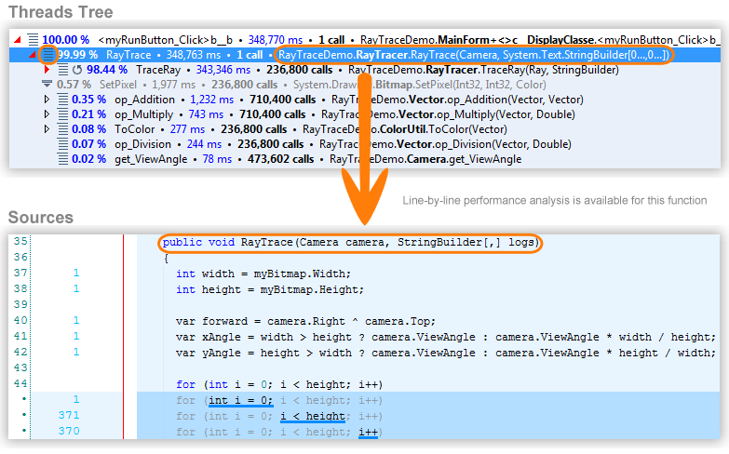The image size is (729, 454).
Task: Expand the TraceRay 98.44 % node
Action: tap(47, 70)
